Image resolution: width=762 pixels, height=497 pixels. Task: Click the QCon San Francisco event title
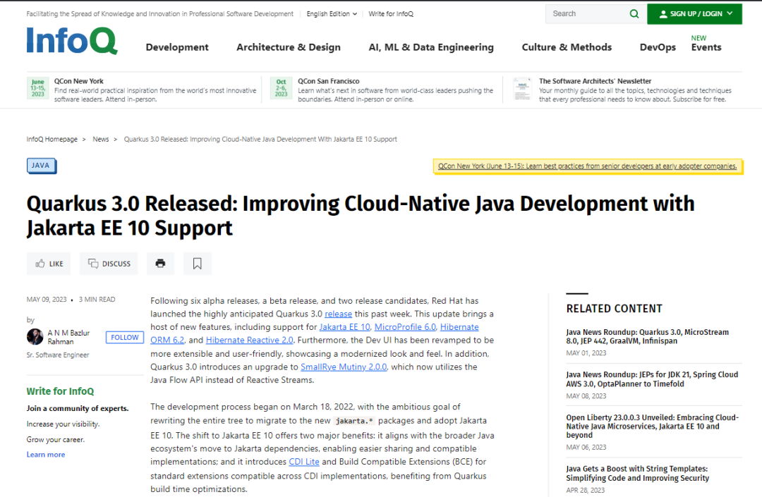coord(329,81)
